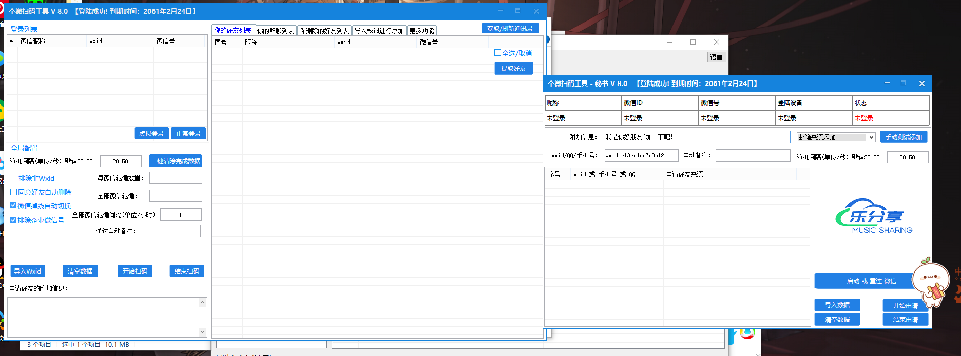This screenshot has width=961, height=356.
Task: Enable 同意好友自动删除 checkbox
Action: coord(14,192)
